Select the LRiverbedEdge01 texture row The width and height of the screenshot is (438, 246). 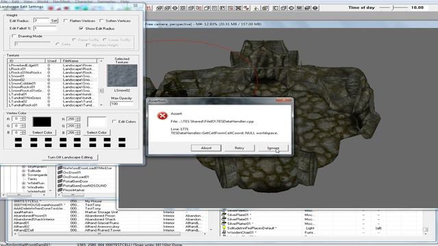[53, 66]
